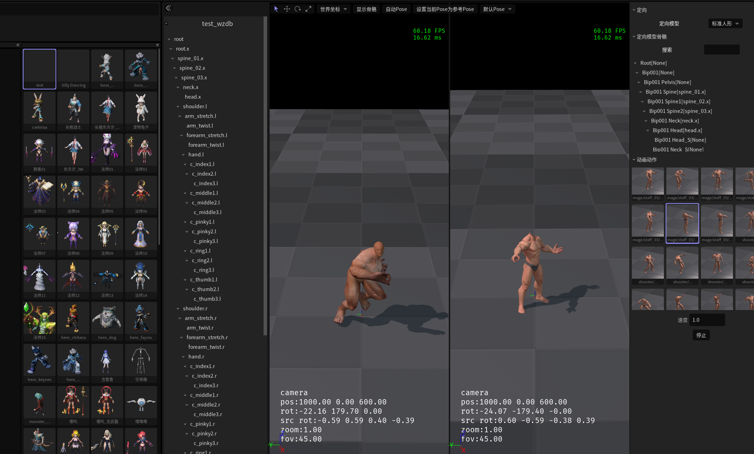This screenshot has width=754, height=454.
Task: Select the 长枪战士 character thumbnail
Action: (73, 111)
